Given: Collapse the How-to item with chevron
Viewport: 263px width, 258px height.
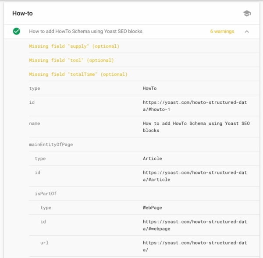Looking at the screenshot, I should tap(247, 32).
